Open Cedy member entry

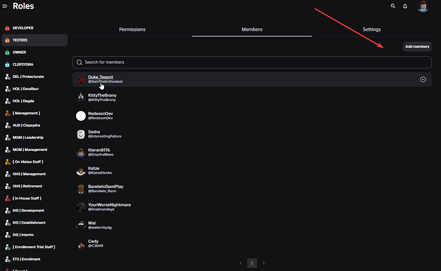click(x=252, y=244)
